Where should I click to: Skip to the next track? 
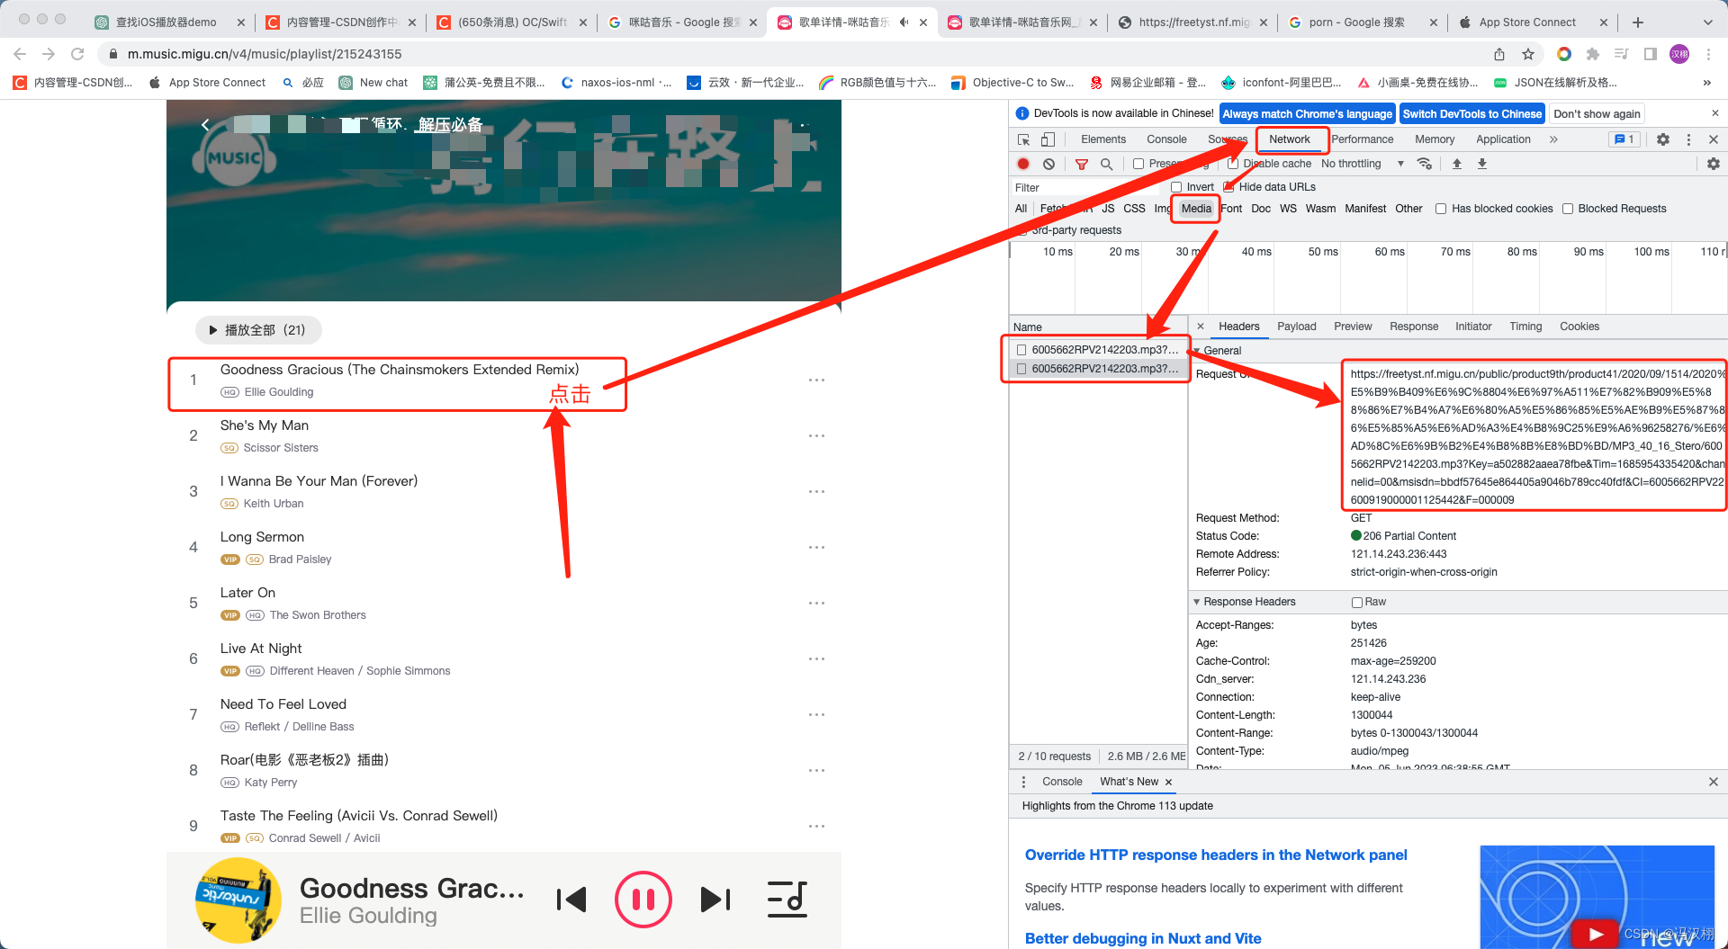tap(715, 900)
